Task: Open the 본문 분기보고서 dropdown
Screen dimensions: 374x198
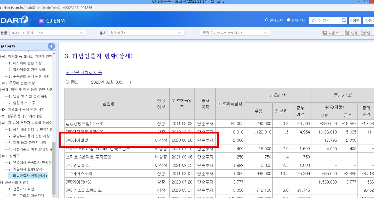Action: tap(47, 33)
